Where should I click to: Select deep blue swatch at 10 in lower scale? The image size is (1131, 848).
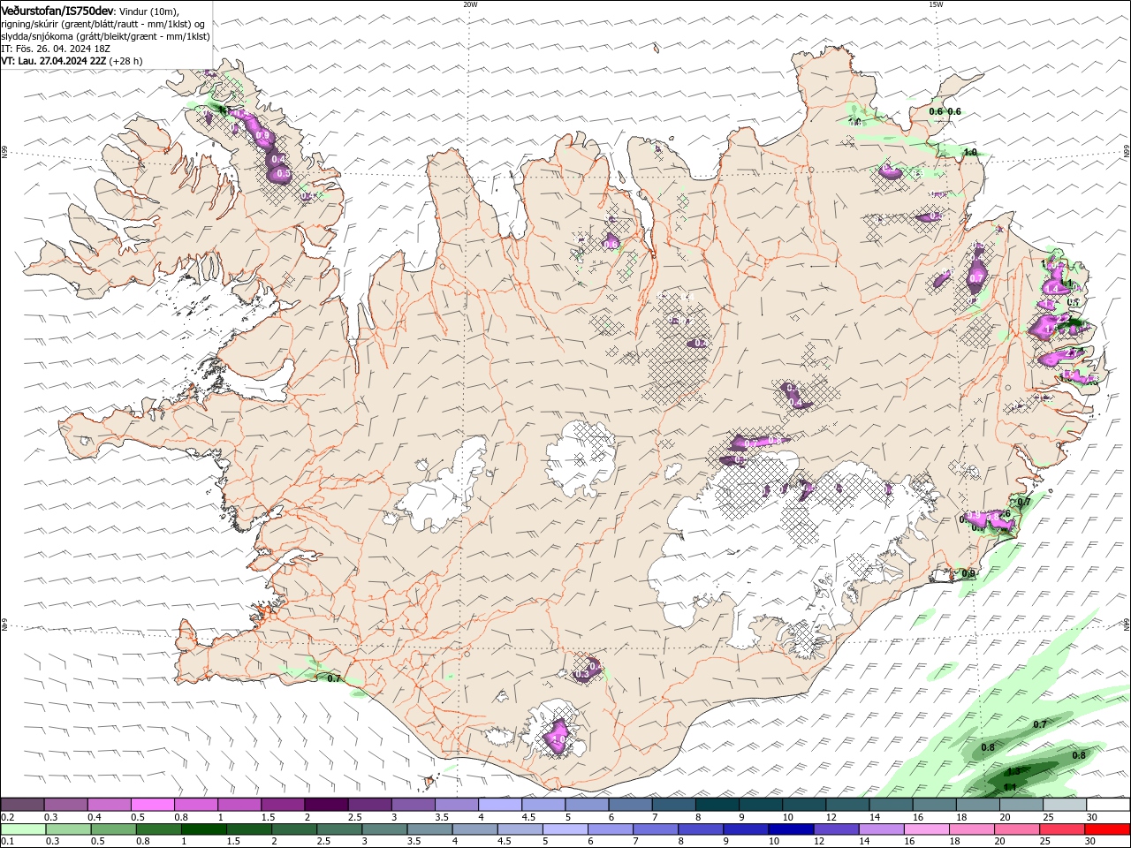click(x=791, y=829)
